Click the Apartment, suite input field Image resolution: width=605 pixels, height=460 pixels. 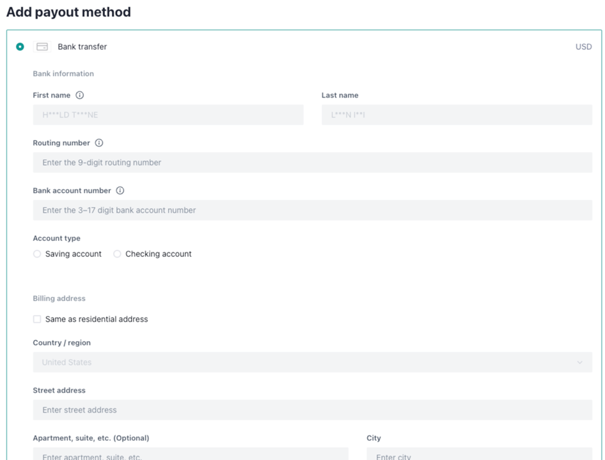(x=191, y=455)
